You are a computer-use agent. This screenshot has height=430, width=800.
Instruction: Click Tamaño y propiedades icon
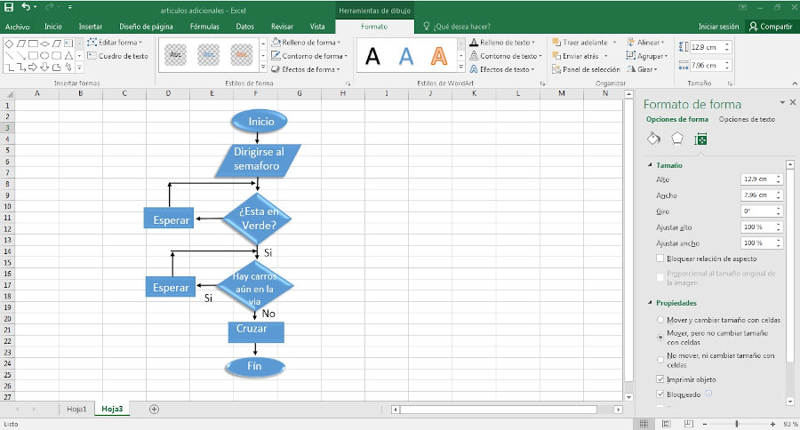click(700, 139)
